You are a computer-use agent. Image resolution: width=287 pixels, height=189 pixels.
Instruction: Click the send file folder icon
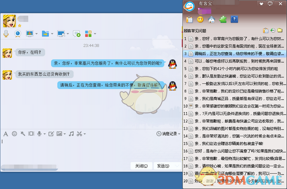coord(45,33)
